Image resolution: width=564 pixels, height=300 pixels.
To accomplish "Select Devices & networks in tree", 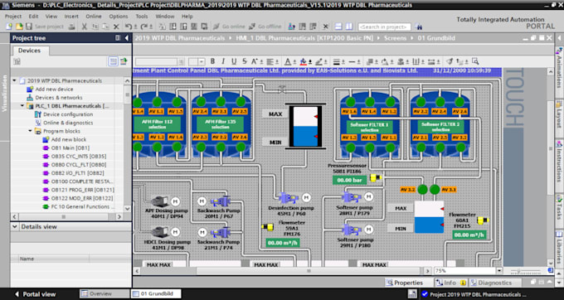I will pos(59,98).
